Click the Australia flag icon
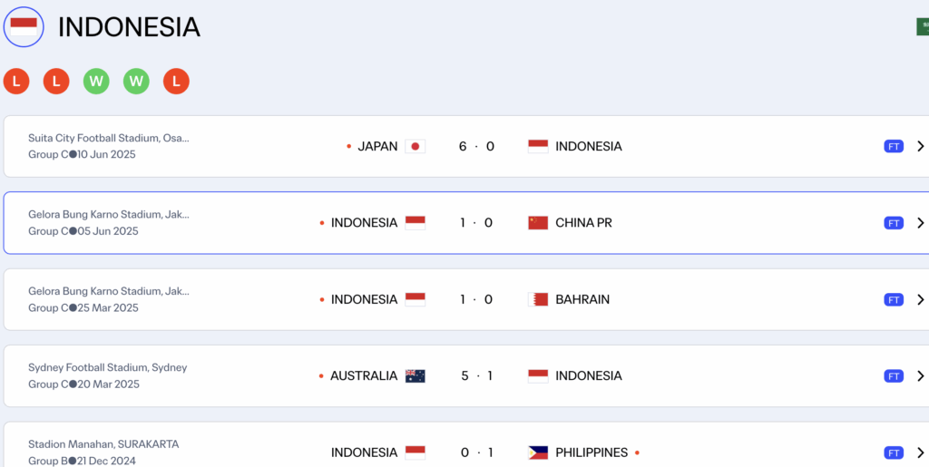Image resolution: width=929 pixels, height=467 pixels. [415, 375]
